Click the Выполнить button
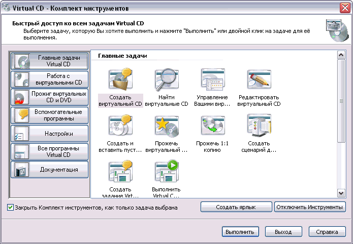This screenshot has width=353, height=244. [x=240, y=232]
